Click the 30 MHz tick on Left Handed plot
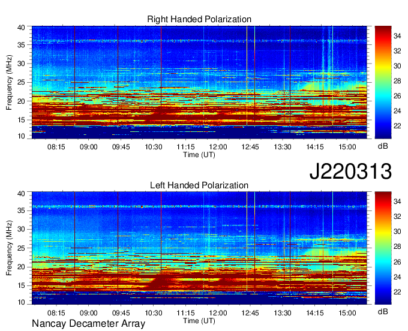Image resolution: width=408 pixels, height=331 pixels. [x=21, y=229]
